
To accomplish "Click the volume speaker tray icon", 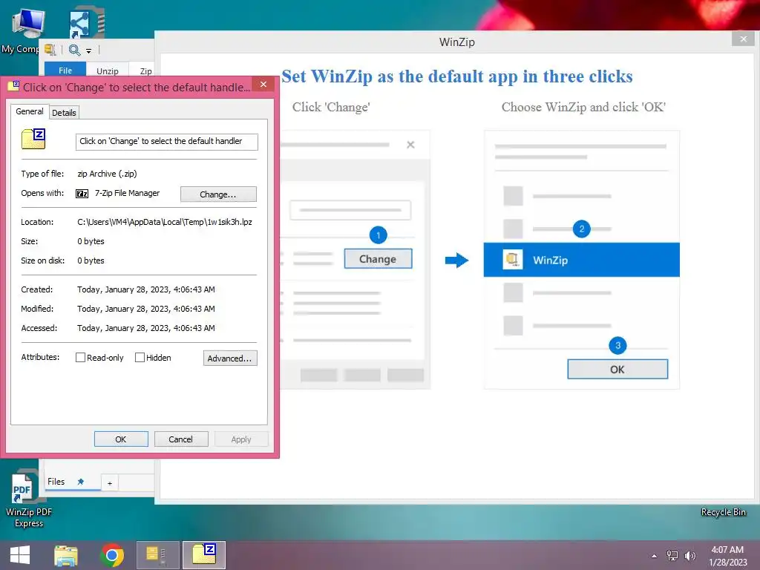I will tap(689, 555).
